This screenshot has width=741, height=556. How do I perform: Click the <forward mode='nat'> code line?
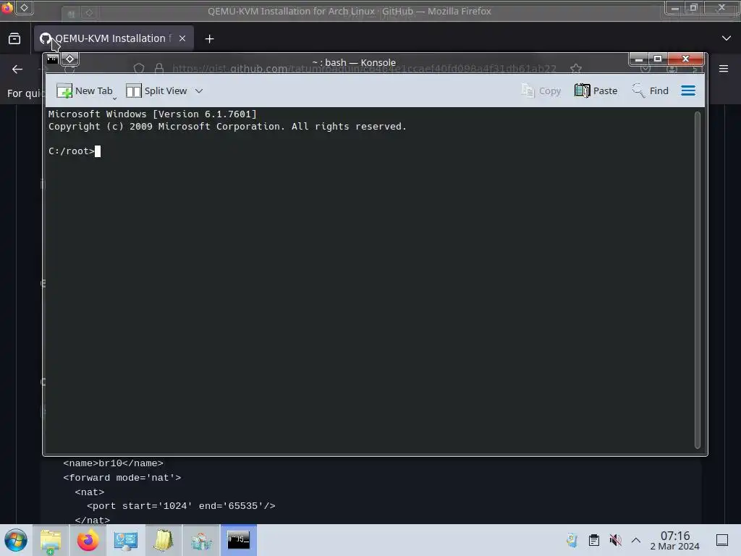pos(122,478)
